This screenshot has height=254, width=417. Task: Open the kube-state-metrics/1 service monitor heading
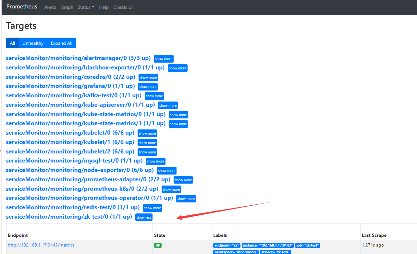[86, 123]
